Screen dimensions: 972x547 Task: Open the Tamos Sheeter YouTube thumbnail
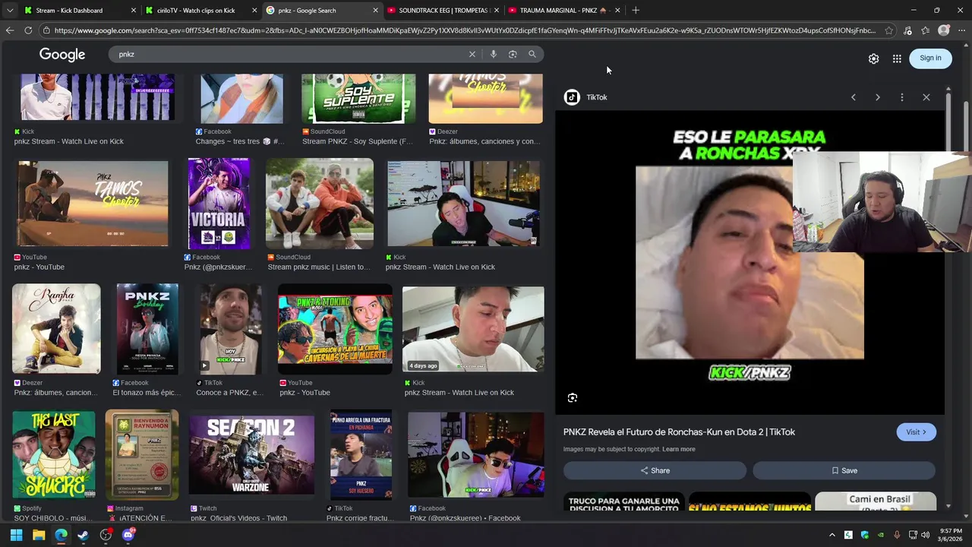click(93, 204)
